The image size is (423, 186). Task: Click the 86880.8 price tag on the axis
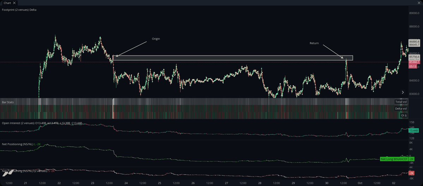(x=414, y=41)
